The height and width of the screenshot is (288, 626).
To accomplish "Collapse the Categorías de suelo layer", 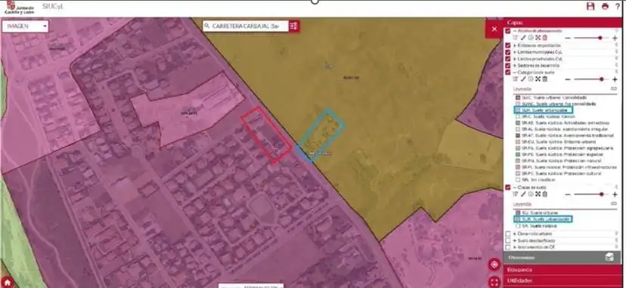I will click(515, 73).
